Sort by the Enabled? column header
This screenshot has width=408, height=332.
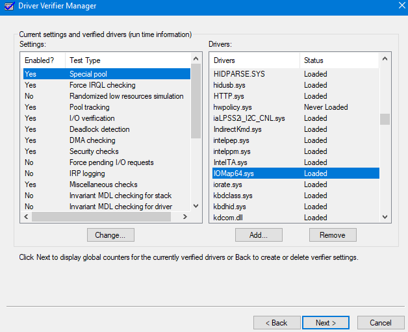44,60
